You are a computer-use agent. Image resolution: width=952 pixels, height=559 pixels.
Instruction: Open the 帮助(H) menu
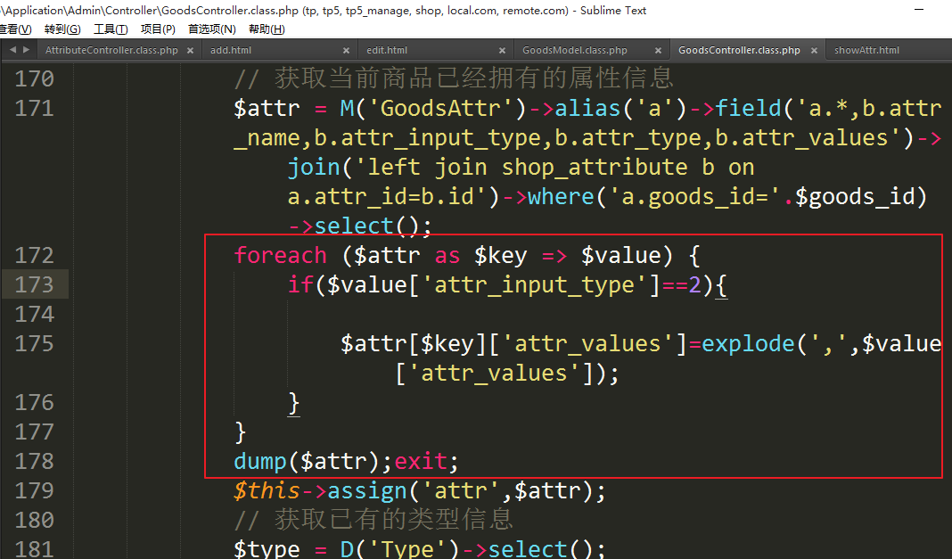click(x=266, y=29)
